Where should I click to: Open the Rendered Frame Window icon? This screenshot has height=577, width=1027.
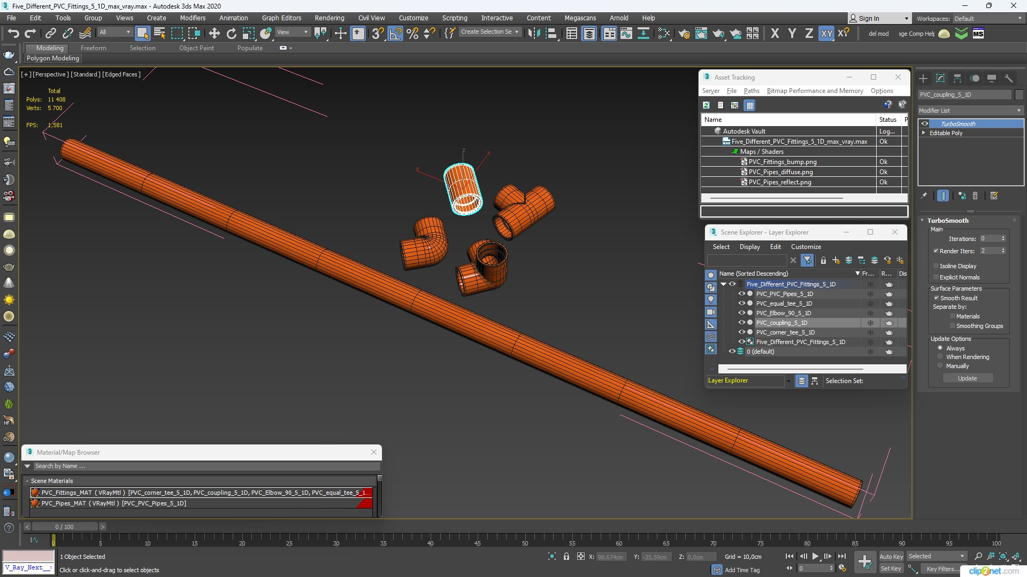coord(701,34)
